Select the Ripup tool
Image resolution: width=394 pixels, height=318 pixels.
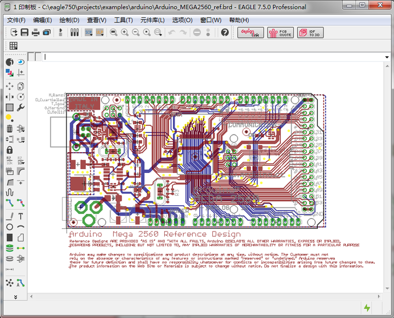pos(21,203)
